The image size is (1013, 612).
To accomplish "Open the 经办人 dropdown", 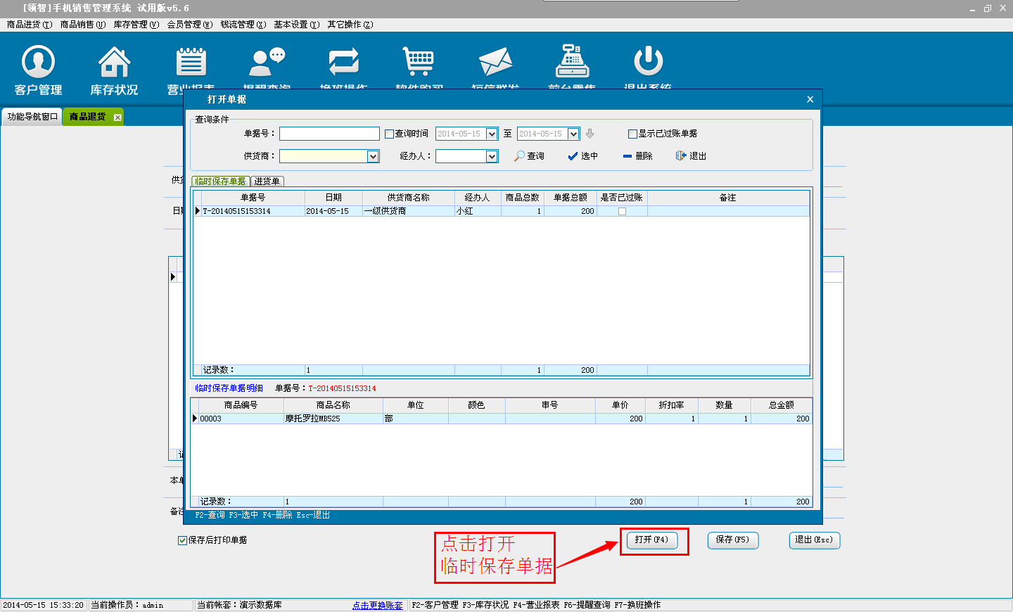I will tap(492, 157).
